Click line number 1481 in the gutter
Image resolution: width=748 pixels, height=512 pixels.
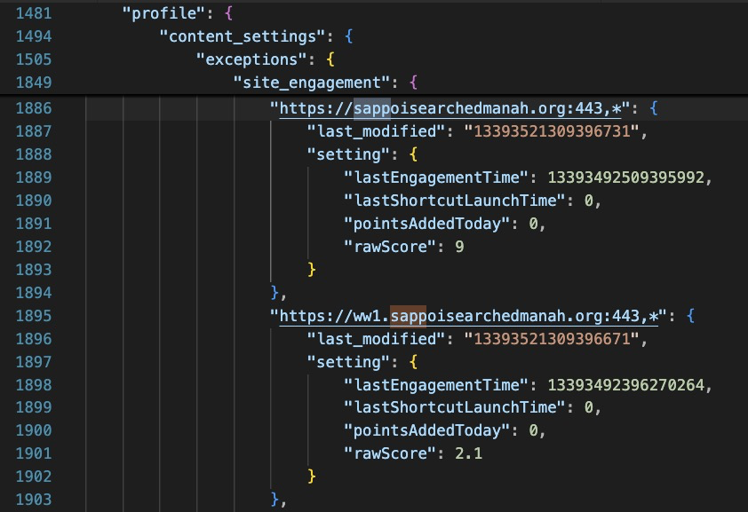coord(34,13)
